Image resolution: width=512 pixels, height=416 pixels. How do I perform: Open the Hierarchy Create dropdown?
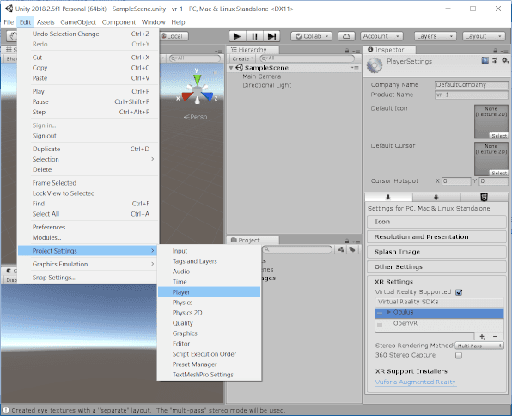point(242,58)
